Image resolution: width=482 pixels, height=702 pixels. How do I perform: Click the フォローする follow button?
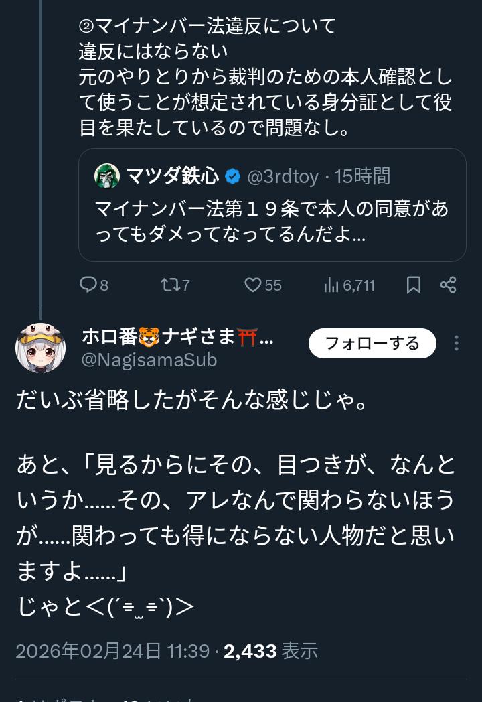coord(372,344)
